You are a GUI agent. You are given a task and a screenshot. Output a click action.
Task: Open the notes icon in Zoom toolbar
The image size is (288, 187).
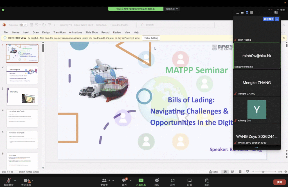[207, 181]
